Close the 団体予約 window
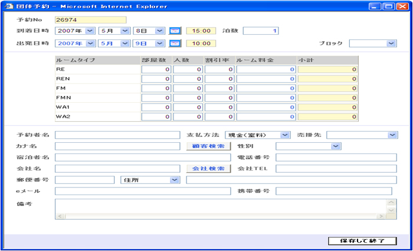The image size is (413, 251). [x=402, y=6]
